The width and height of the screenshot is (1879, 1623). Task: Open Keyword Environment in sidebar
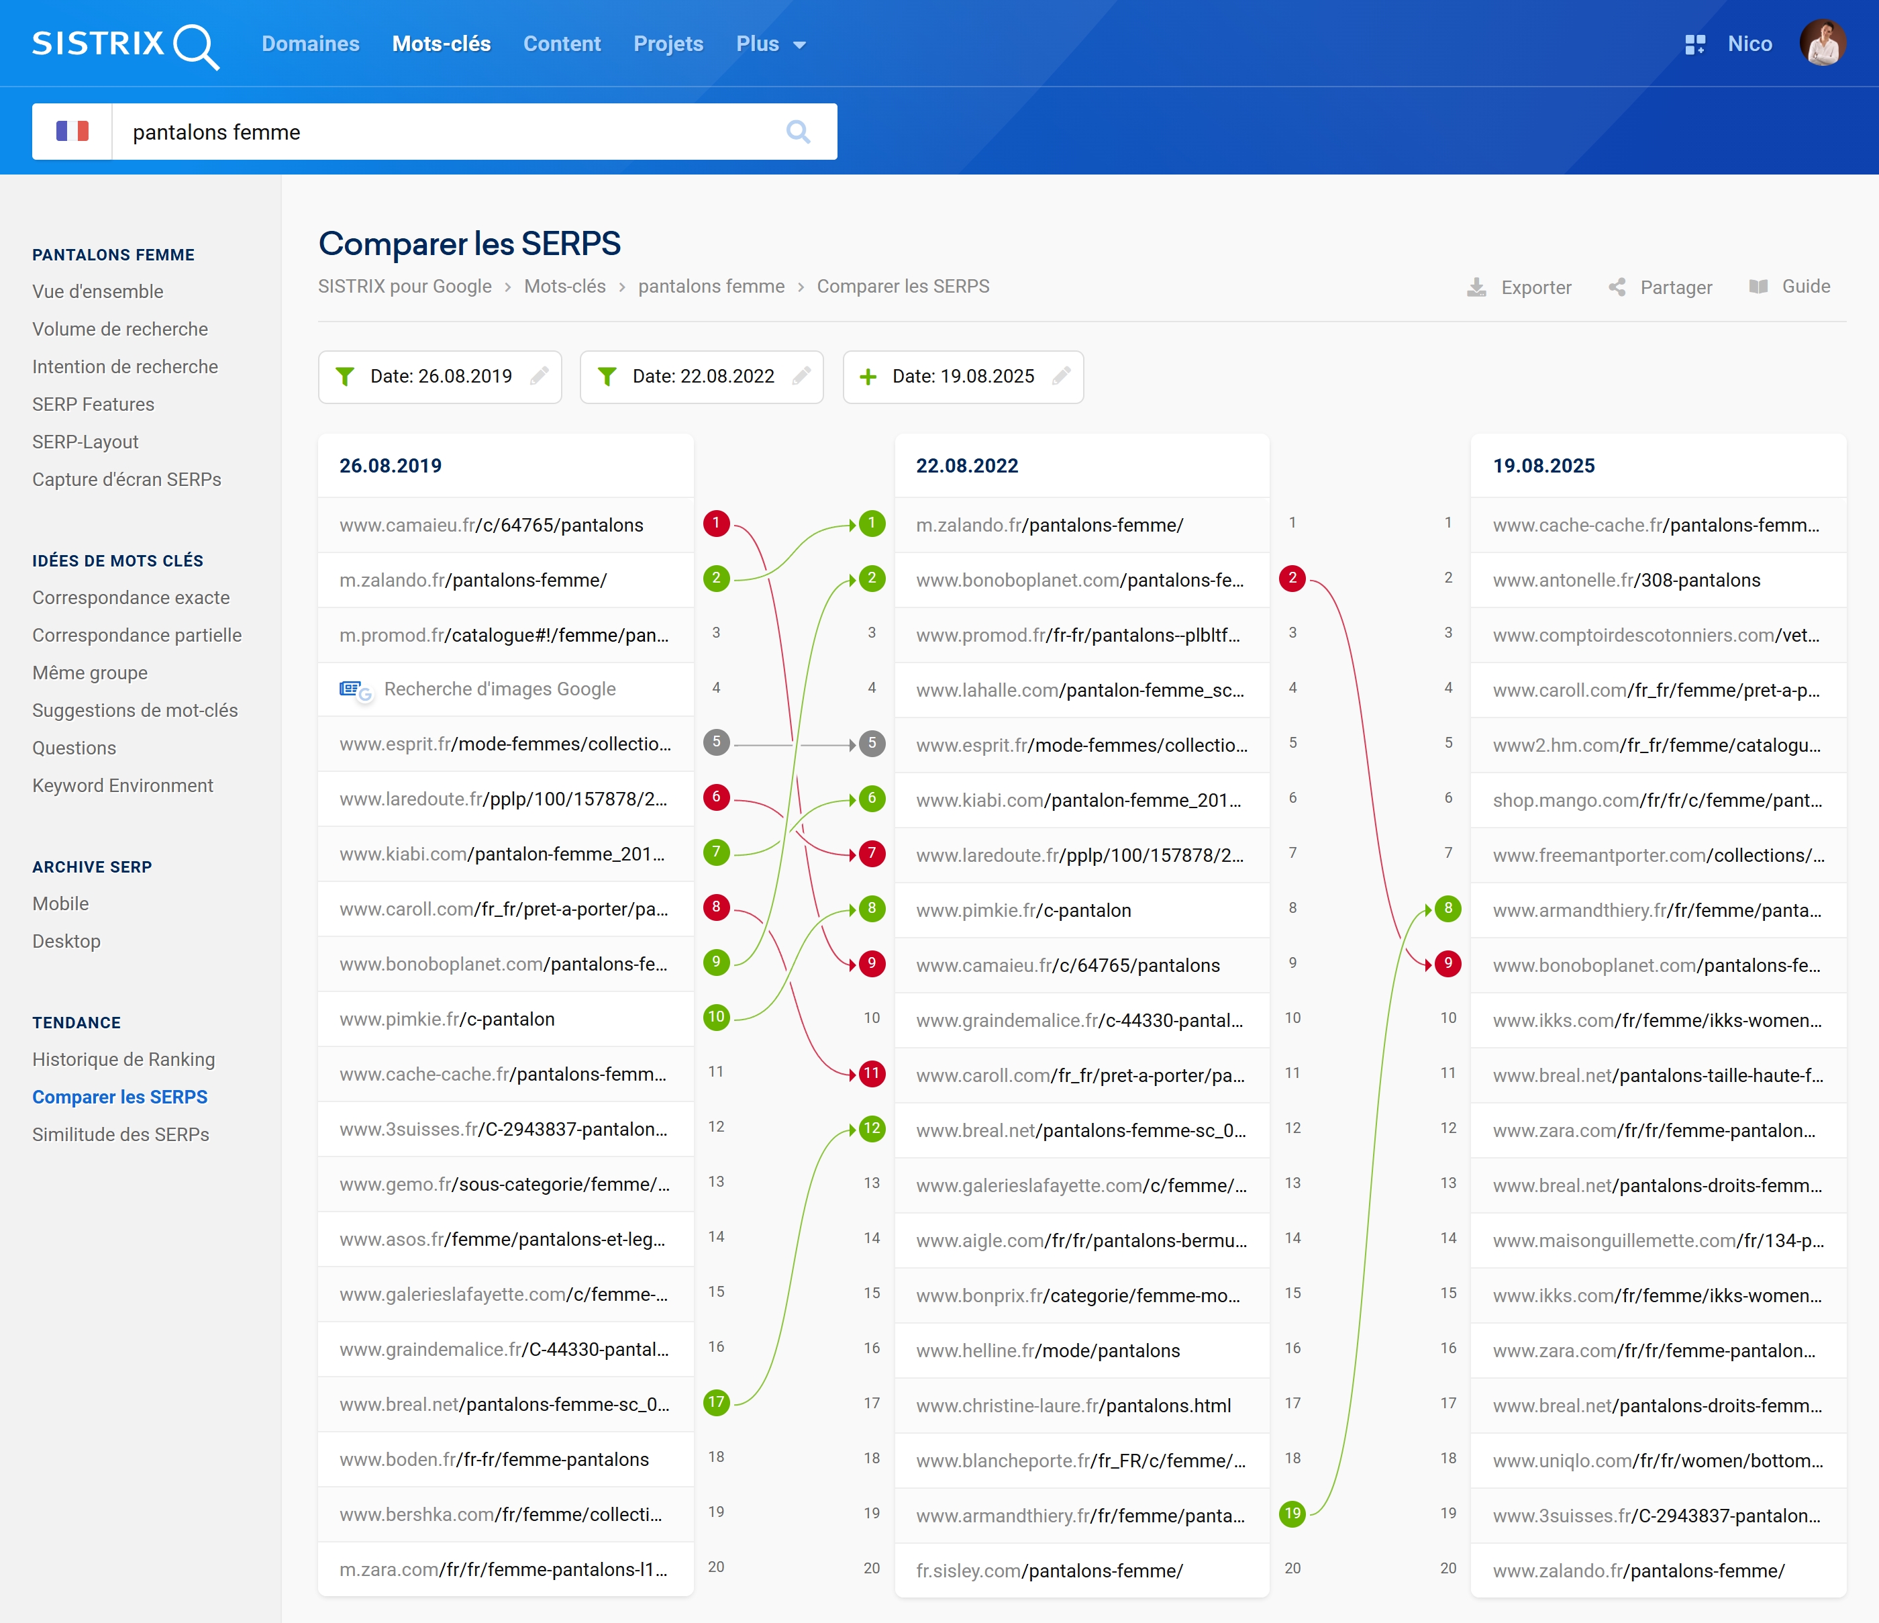click(x=122, y=785)
